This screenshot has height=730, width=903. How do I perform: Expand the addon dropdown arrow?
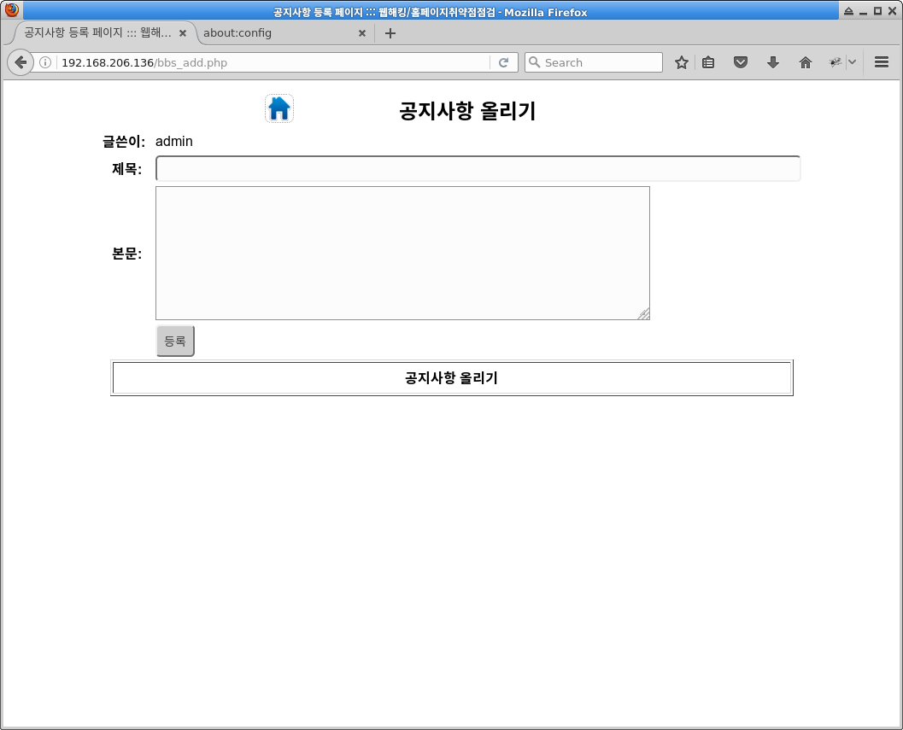click(x=853, y=62)
